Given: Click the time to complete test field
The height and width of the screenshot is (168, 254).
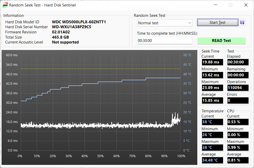Looking at the screenshot, I should [164, 41].
